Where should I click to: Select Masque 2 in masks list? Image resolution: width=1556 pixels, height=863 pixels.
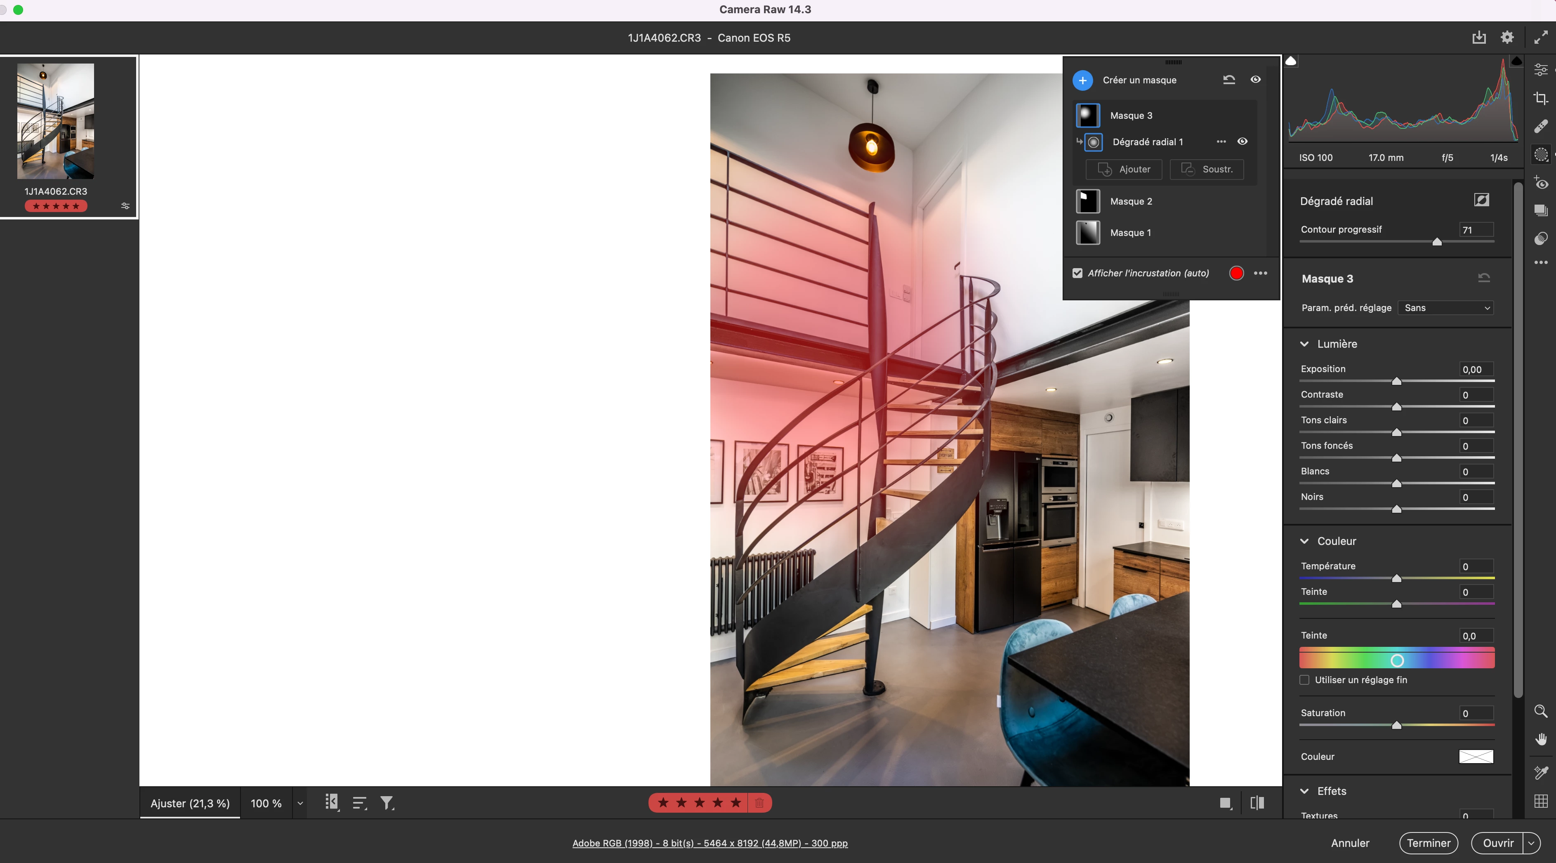[1131, 201]
